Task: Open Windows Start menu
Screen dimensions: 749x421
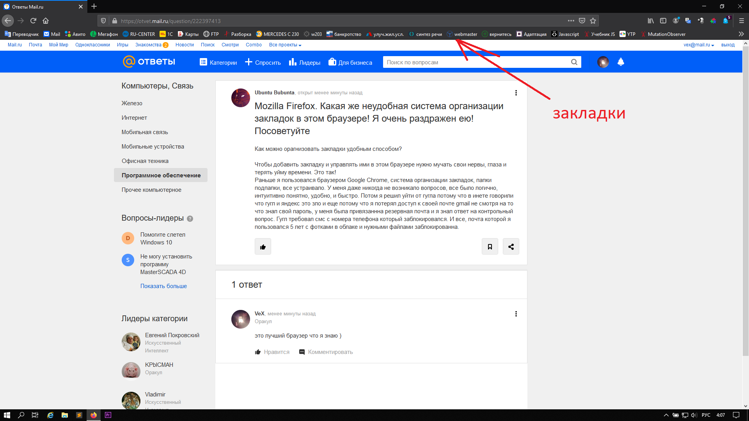Action: pos(7,415)
